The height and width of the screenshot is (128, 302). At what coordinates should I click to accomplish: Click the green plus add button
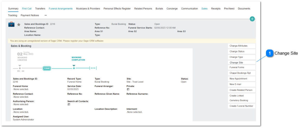[252, 19]
